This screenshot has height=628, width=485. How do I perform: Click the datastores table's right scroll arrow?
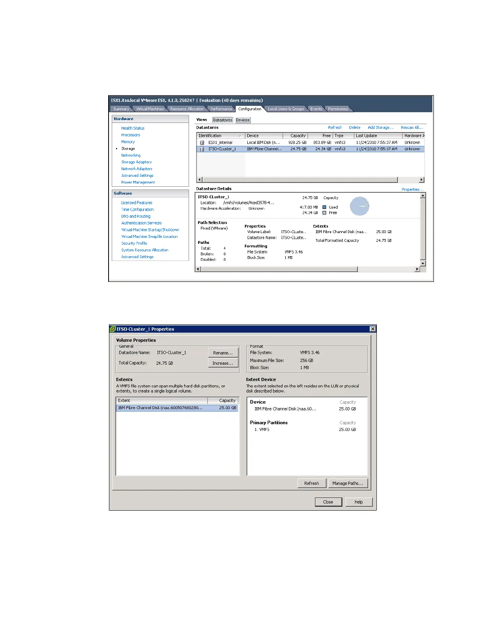coord(422,180)
